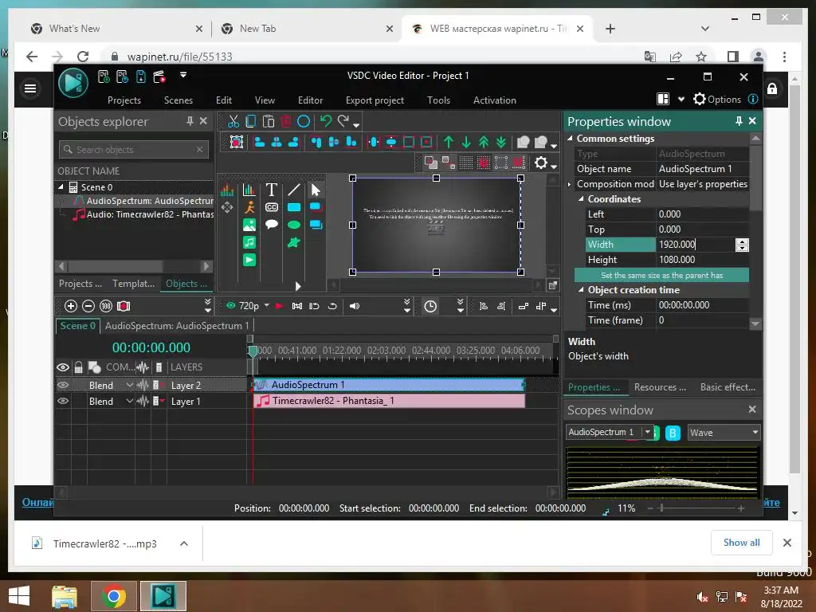
Task: Add subtitles with the CC icon
Action: pyautogui.click(x=271, y=207)
